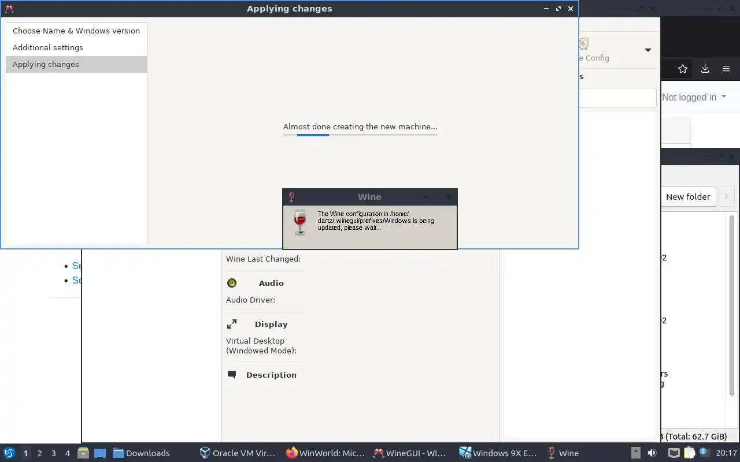Click the Audio speaker icon in WineGUI details
Image resolution: width=740 pixels, height=462 pixels.
pos(232,283)
